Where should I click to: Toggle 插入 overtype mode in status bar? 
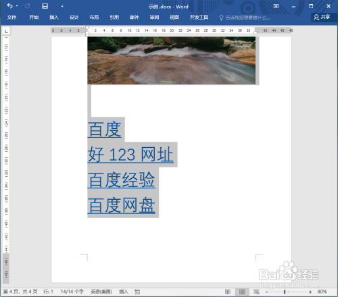[124, 292]
